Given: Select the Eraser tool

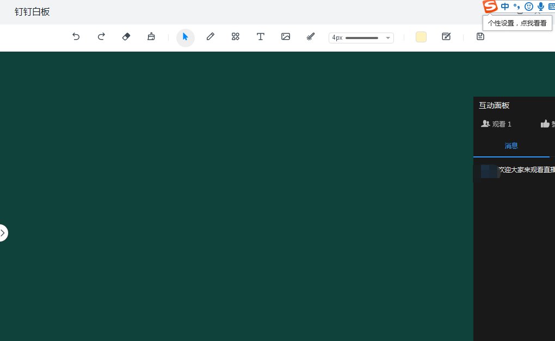Looking at the screenshot, I should pyautogui.click(x=126, y=37).
